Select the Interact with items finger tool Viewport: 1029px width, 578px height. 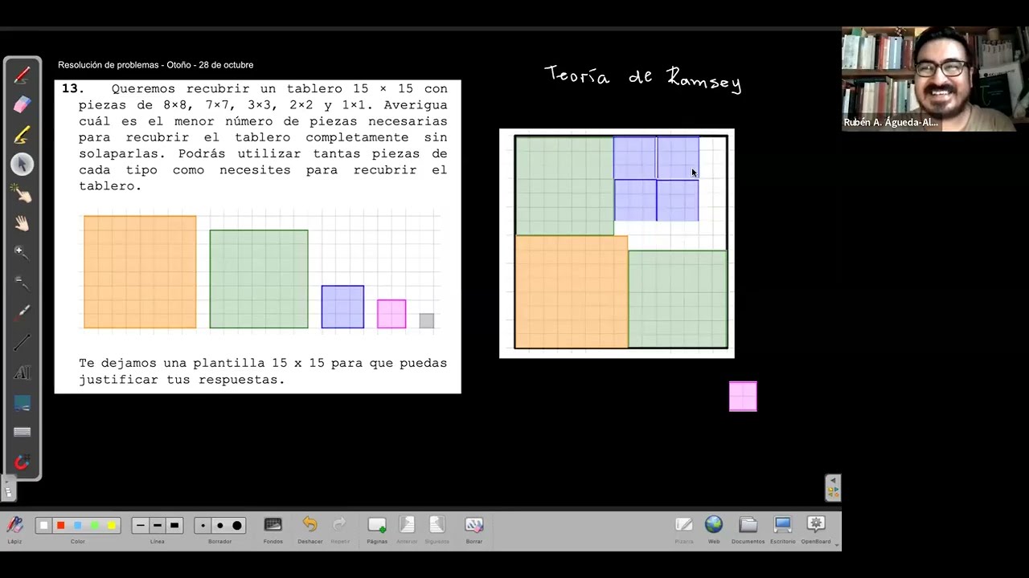pos(22,194)
